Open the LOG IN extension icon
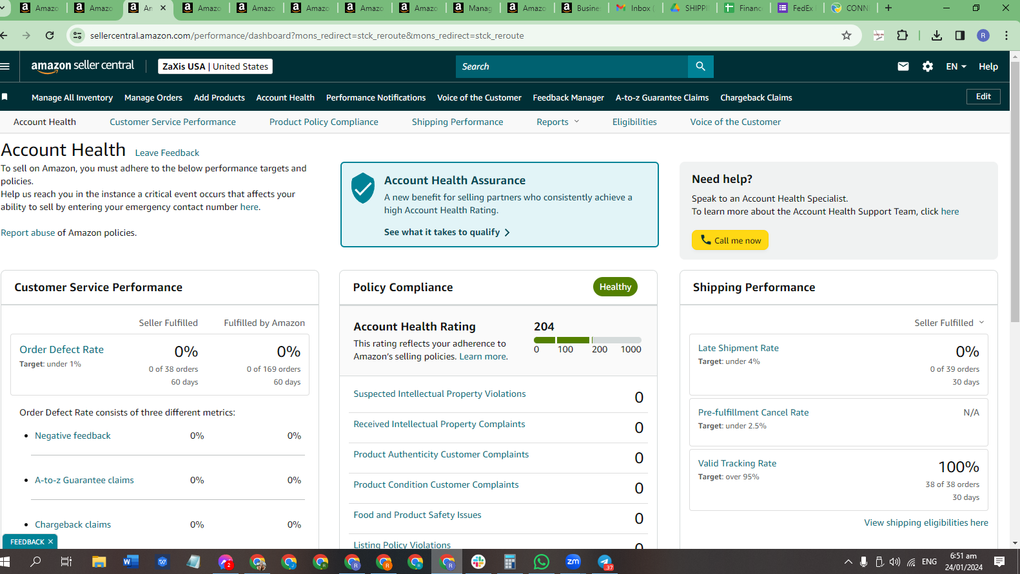The image size is (1020, 574). click(879, 35)
